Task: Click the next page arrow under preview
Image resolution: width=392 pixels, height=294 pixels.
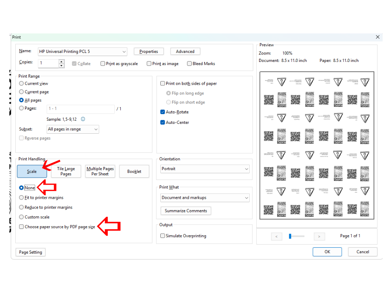Action: 319,236
